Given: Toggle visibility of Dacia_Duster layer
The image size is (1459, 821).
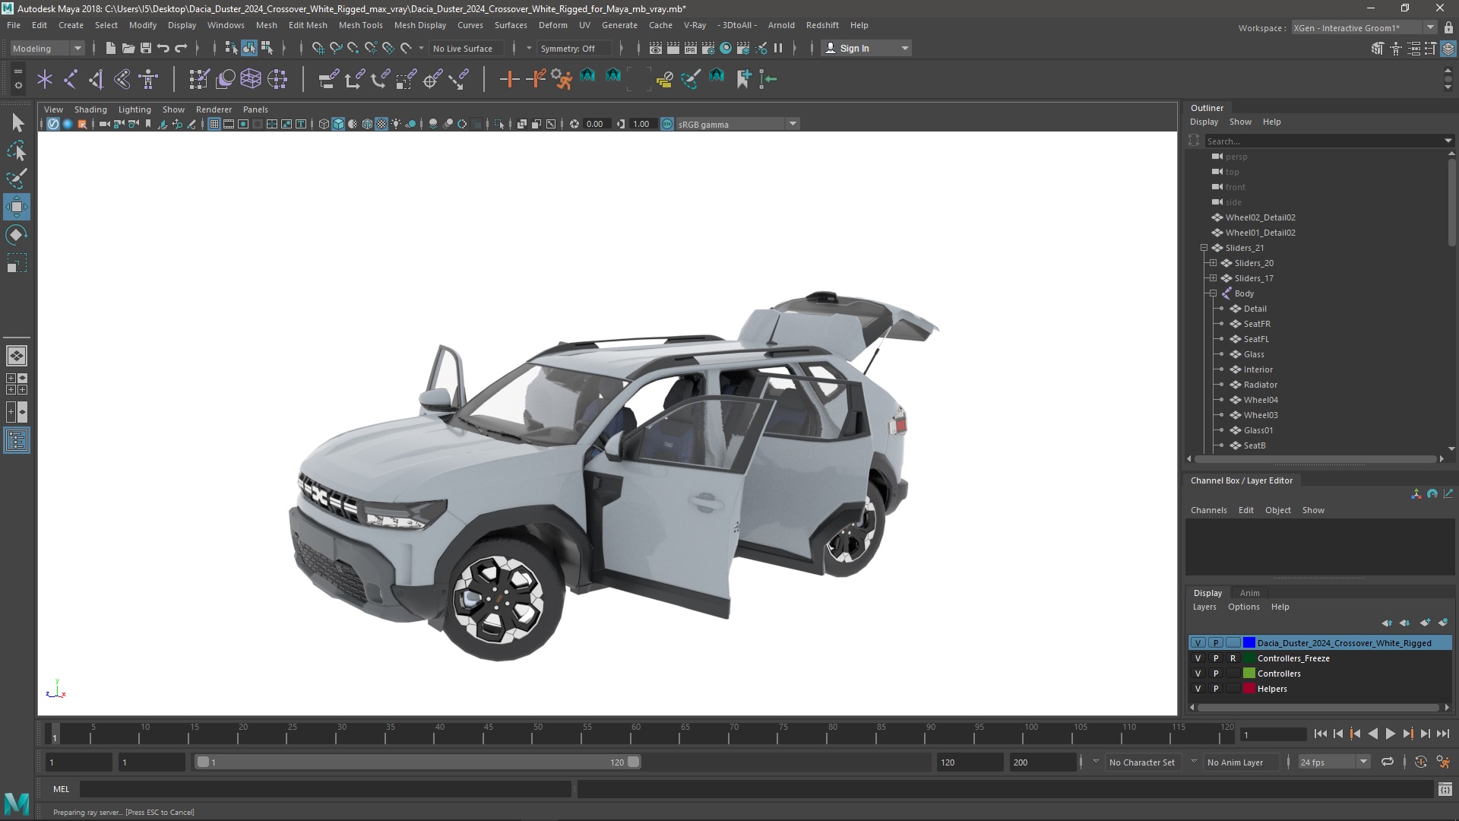Looking at the screenshot, I should (x=1198, y=643).
